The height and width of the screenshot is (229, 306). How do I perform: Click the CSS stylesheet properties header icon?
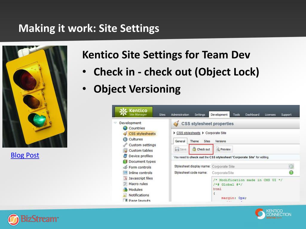pyautogui.click(x=176, y=123)
